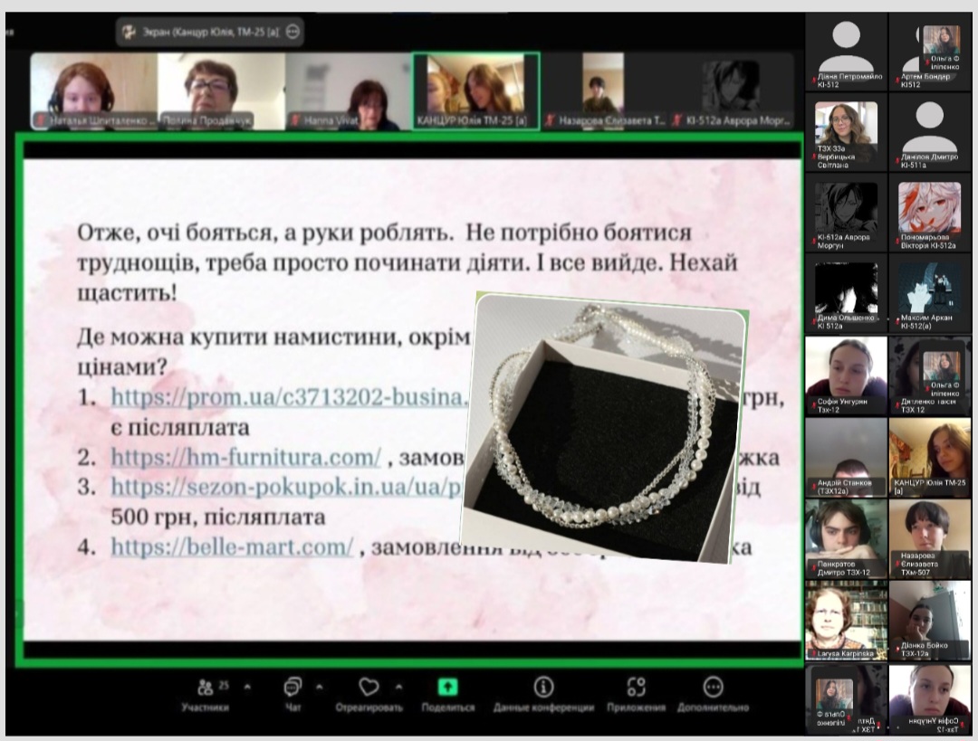Select Артем Бондар КІ512 participant tile

[x=930, y=52]
